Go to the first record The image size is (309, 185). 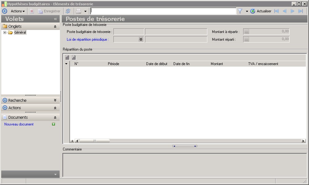click(x=277, y=11)
